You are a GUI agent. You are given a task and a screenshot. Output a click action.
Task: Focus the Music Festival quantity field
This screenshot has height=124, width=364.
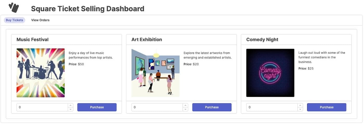pos(42,107)
